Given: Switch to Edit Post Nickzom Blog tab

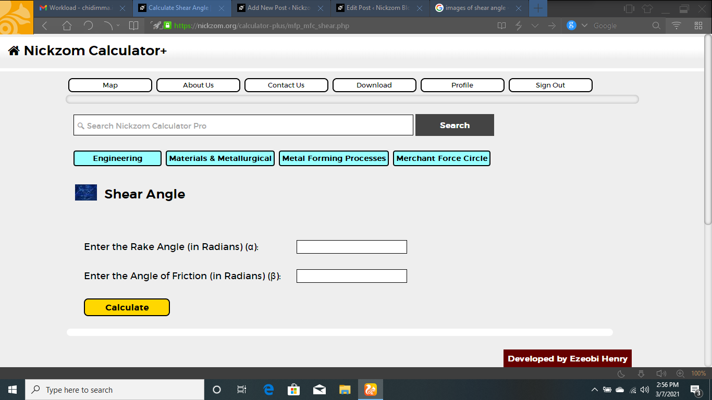Looking at the screenshot, I should 380,8.
